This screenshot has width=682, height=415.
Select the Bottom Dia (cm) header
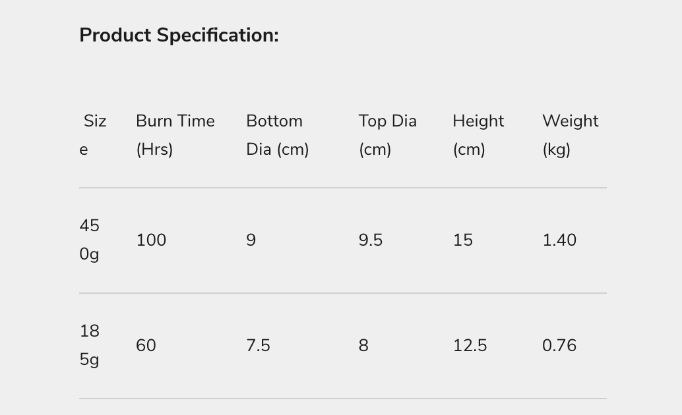pos(277,135)
